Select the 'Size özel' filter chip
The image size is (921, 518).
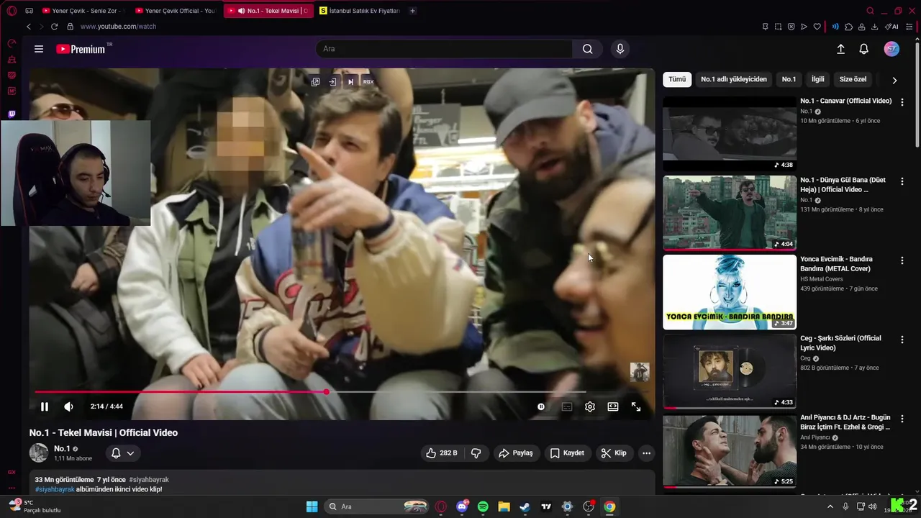[853, 79]
